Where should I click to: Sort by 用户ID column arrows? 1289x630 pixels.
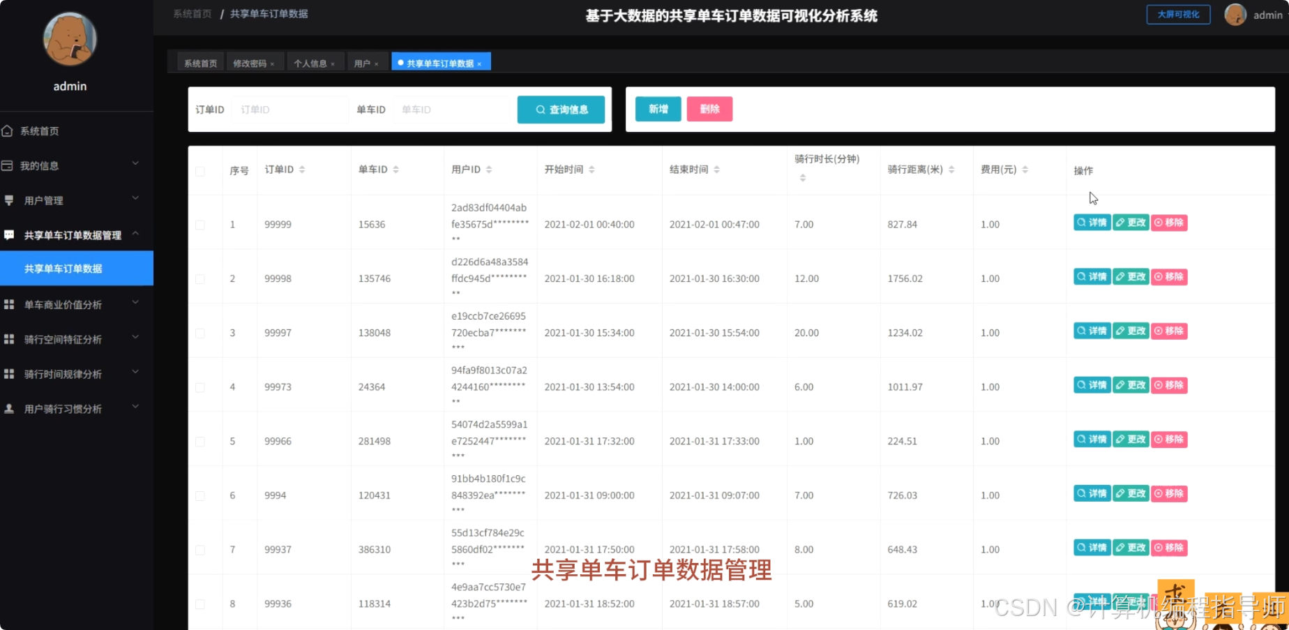[x=489, y=170]
